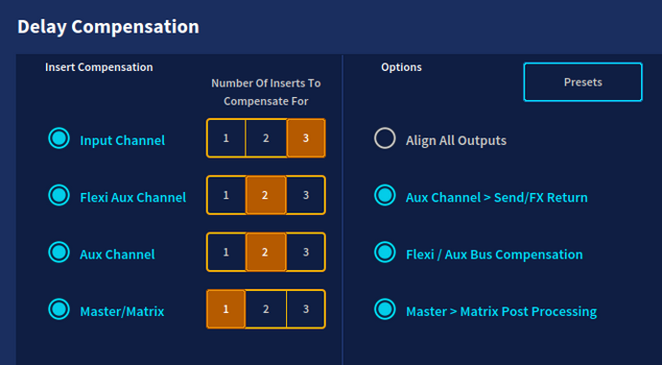The width and height of the screenshot is (662, 365).
Task: Toggle Flexi Aux Channel insert compensation
Action: click(59, 195)
